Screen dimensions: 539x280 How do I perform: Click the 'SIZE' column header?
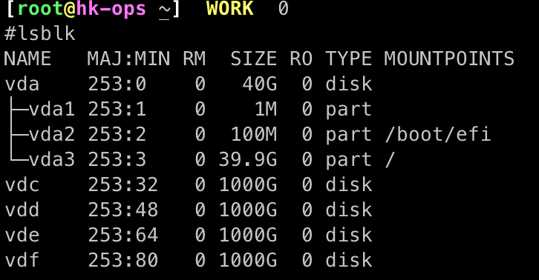point(253,59)
